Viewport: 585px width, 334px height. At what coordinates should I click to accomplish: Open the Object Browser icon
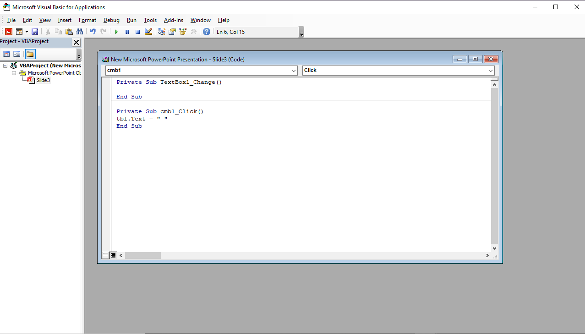click(183, 32)
